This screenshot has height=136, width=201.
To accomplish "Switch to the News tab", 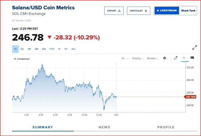I will click(x=104, y=127).
